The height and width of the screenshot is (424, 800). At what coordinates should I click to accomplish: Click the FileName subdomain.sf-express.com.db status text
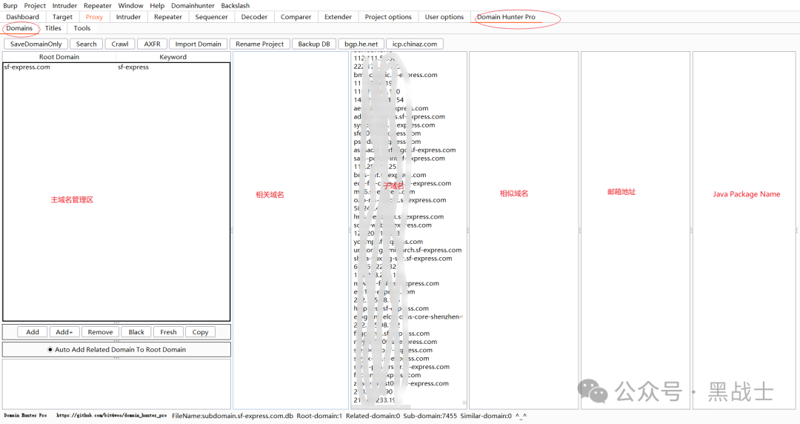coord(233,416)
